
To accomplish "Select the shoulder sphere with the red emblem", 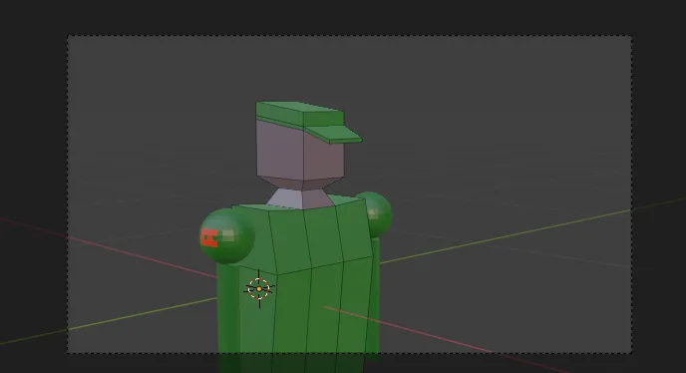I will [x=227, y=236].
